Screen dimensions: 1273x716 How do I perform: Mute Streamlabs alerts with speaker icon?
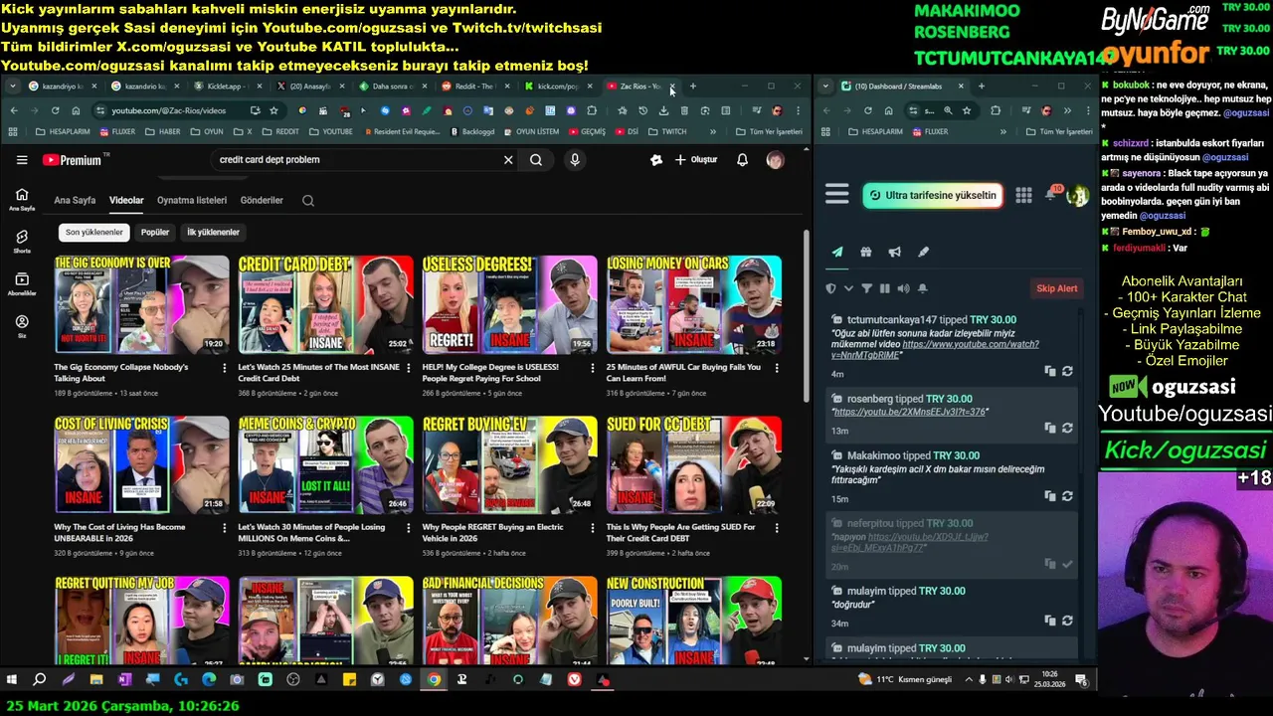[x=903, y=288]
